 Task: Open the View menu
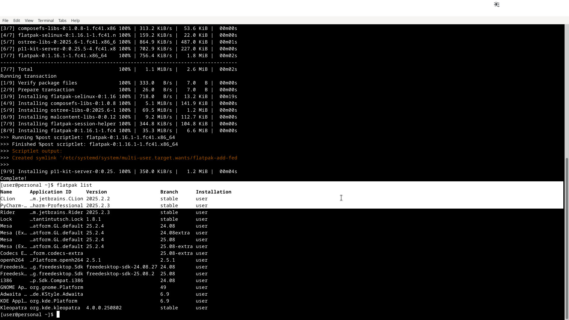click(x=29, y=20)
